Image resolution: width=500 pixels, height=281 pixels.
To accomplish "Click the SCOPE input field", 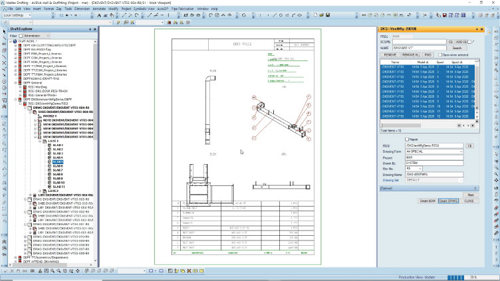I will [420, 42].
